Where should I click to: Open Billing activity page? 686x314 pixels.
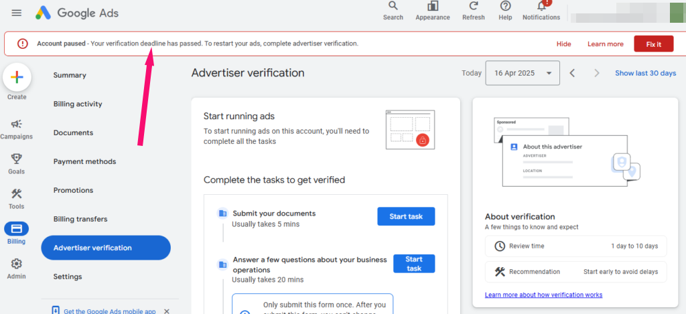tap(78, 104)
